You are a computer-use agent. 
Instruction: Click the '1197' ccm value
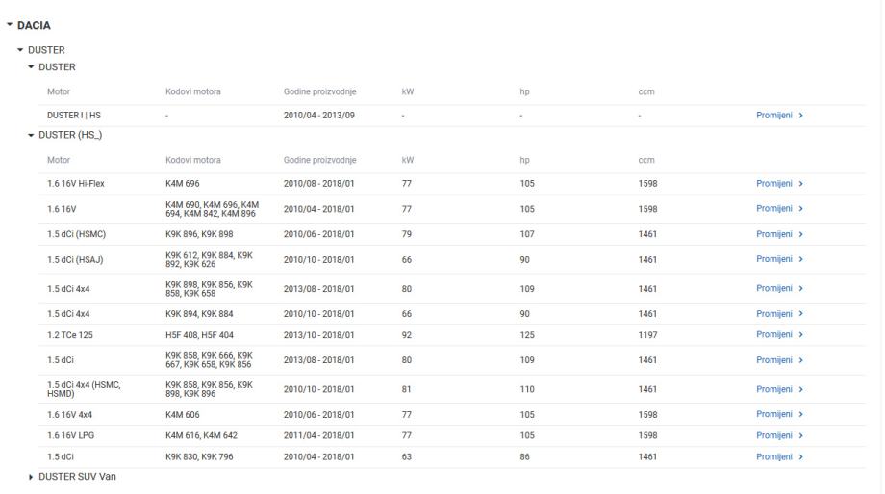pos(647,335)
